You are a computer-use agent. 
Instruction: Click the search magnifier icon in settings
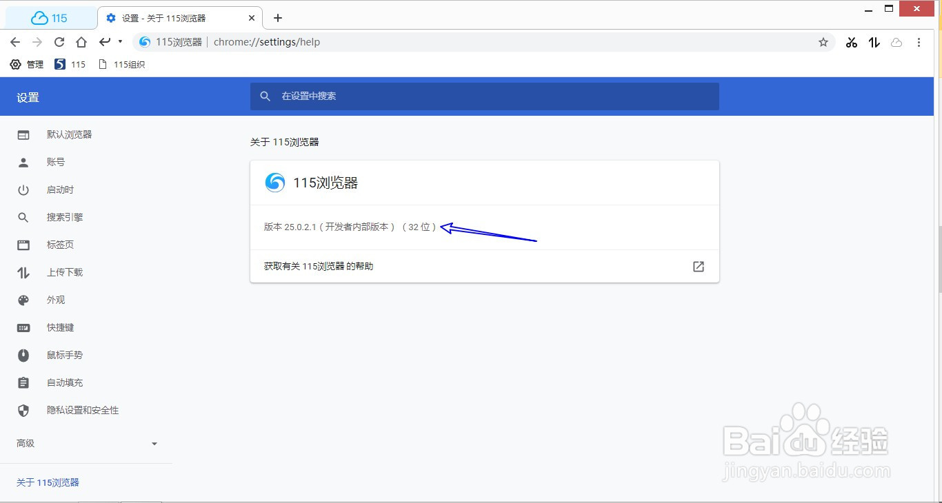265,96
